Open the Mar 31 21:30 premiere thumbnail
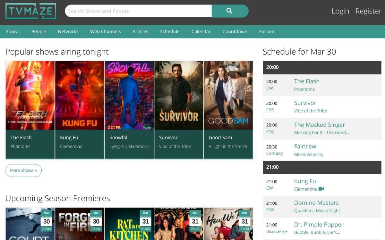 pos(228,224)
